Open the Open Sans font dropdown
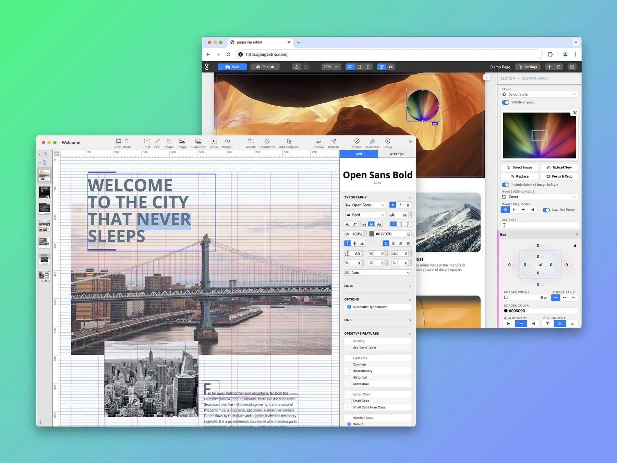This screenshot has height=463, width=617. coord(365,205)
